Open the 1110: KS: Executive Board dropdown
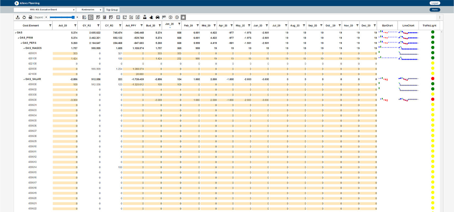Viewport: 454px width, 212px height. click(x=45, y=10)
